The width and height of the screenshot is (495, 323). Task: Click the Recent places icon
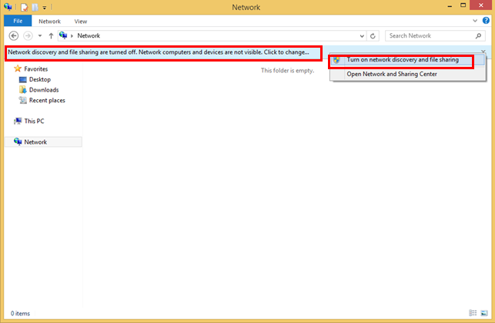pos(23,100)
